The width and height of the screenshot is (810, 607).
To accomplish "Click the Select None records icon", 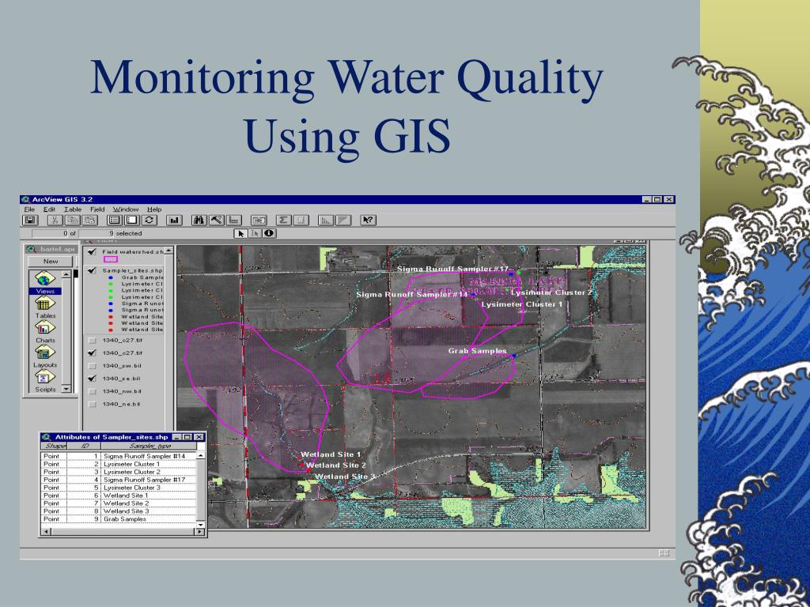I will pyautogui.click(x=132, y=221).
